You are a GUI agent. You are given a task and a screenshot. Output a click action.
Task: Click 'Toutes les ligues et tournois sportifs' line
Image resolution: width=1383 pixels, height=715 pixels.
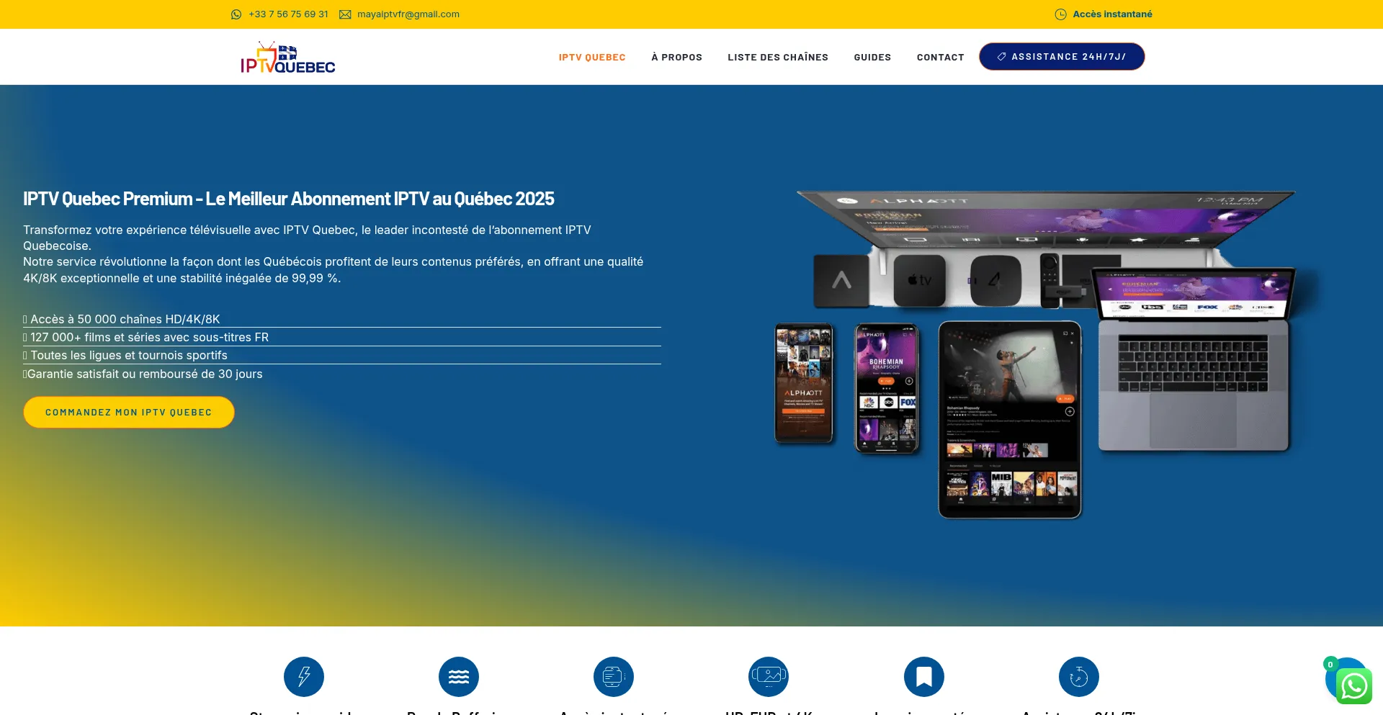click(x=129, y=355)
